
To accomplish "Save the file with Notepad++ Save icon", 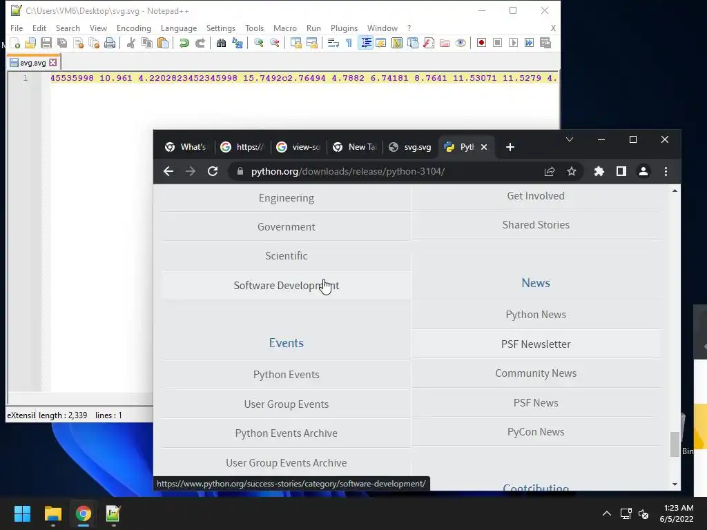I will click(46, 43).
